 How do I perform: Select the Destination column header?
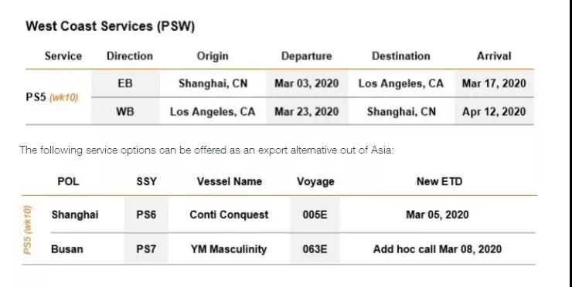[x=401, y=56]
